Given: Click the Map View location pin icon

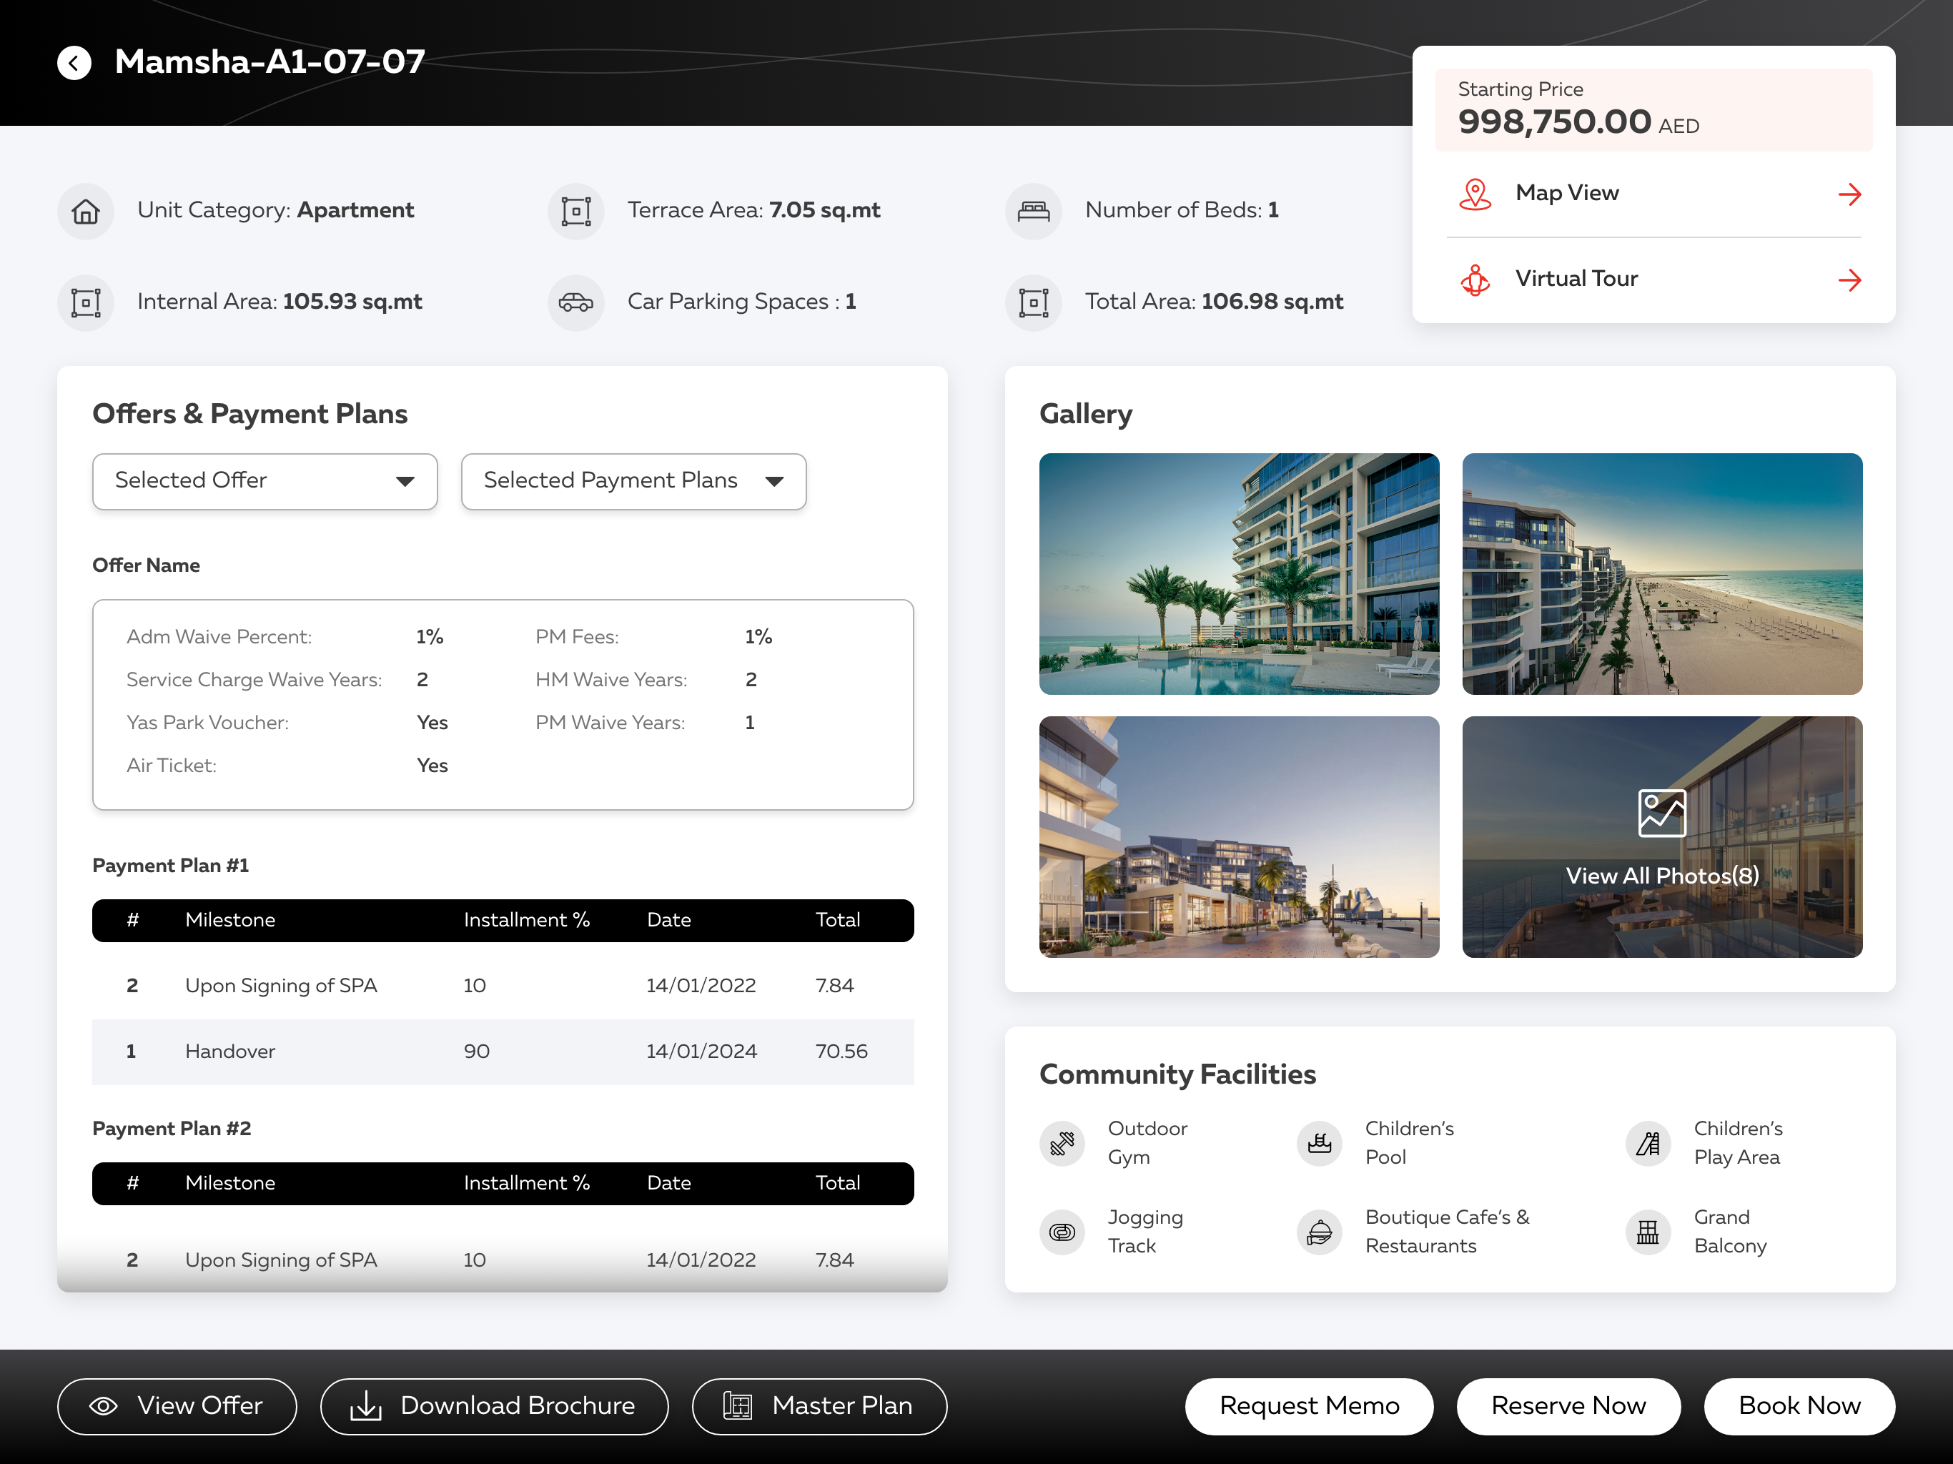Looking at the screenshot, I should [x=1475, y=194].
